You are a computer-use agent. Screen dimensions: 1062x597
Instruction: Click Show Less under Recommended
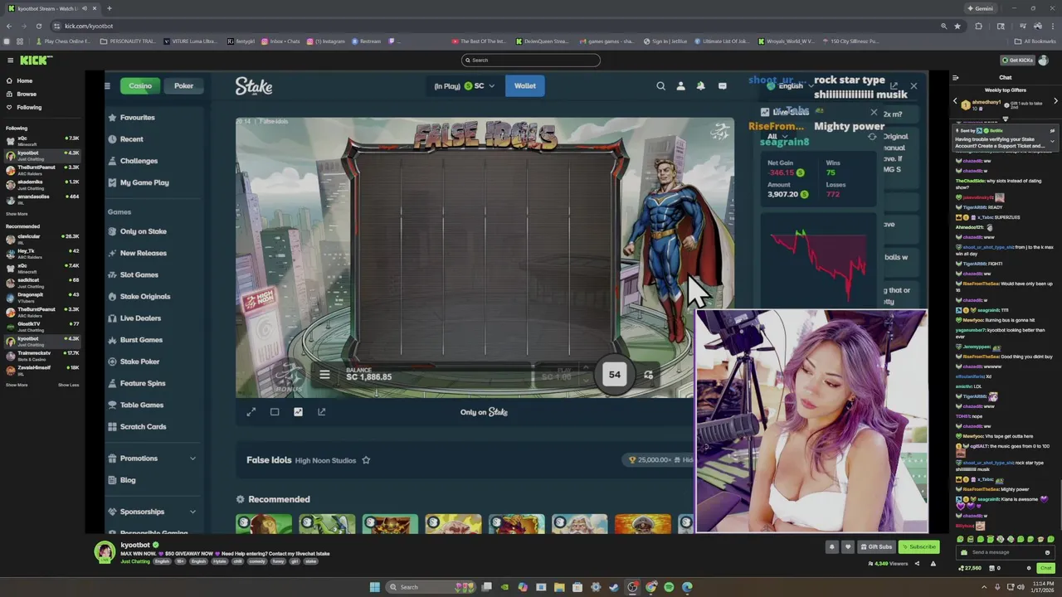point(68,385)
